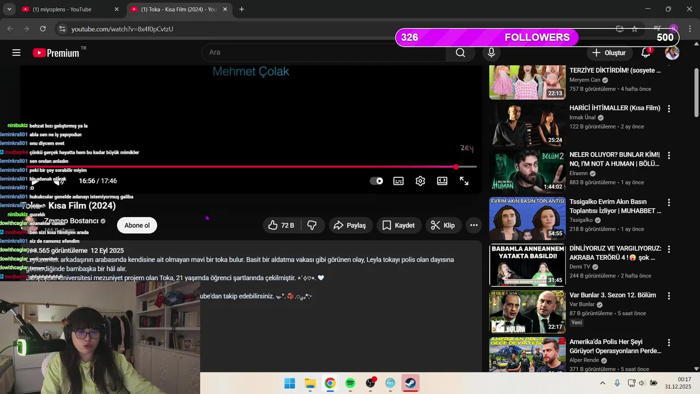Open File Explorer from taskbar
Screen dimensions: 700x394
tap(310, 383)
